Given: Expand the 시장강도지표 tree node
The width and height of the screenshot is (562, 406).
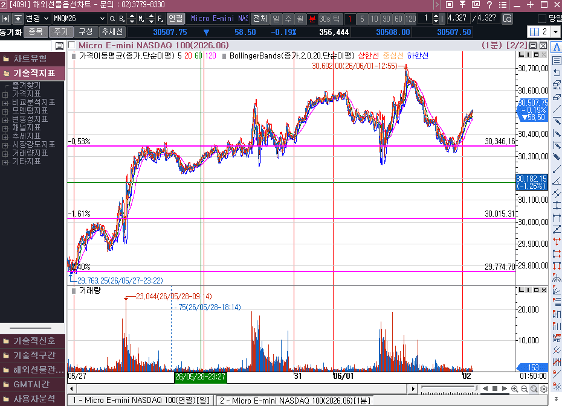Looking at the screenshot, I should point(5,145).
